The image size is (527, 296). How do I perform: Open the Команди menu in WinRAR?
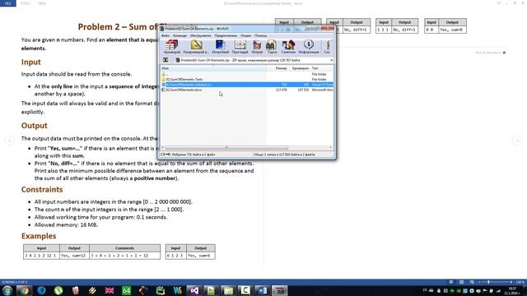[180, 35]
